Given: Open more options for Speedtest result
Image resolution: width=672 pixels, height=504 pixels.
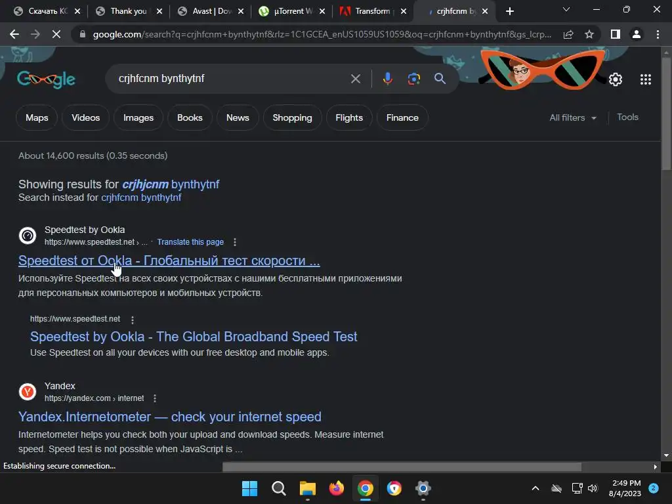Looking at the screenshot, I should pos(235,242).
